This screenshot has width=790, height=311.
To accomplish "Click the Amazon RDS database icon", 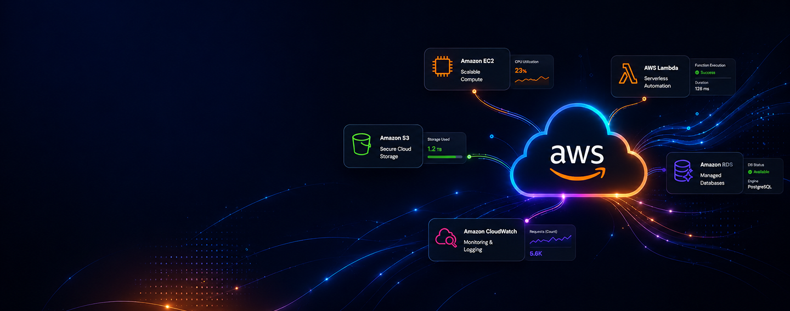I will [x=684, y=171].
